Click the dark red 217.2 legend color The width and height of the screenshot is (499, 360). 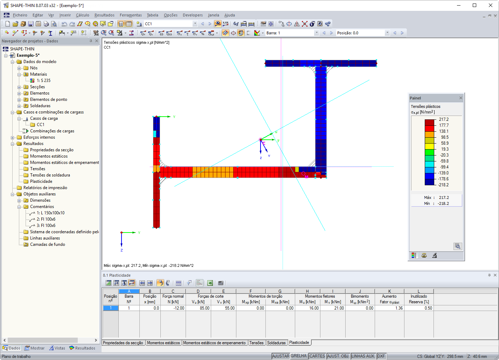[429, 122]
